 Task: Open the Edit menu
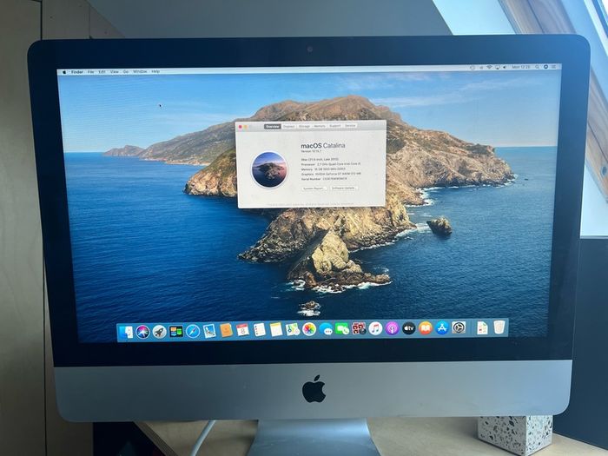102,72
